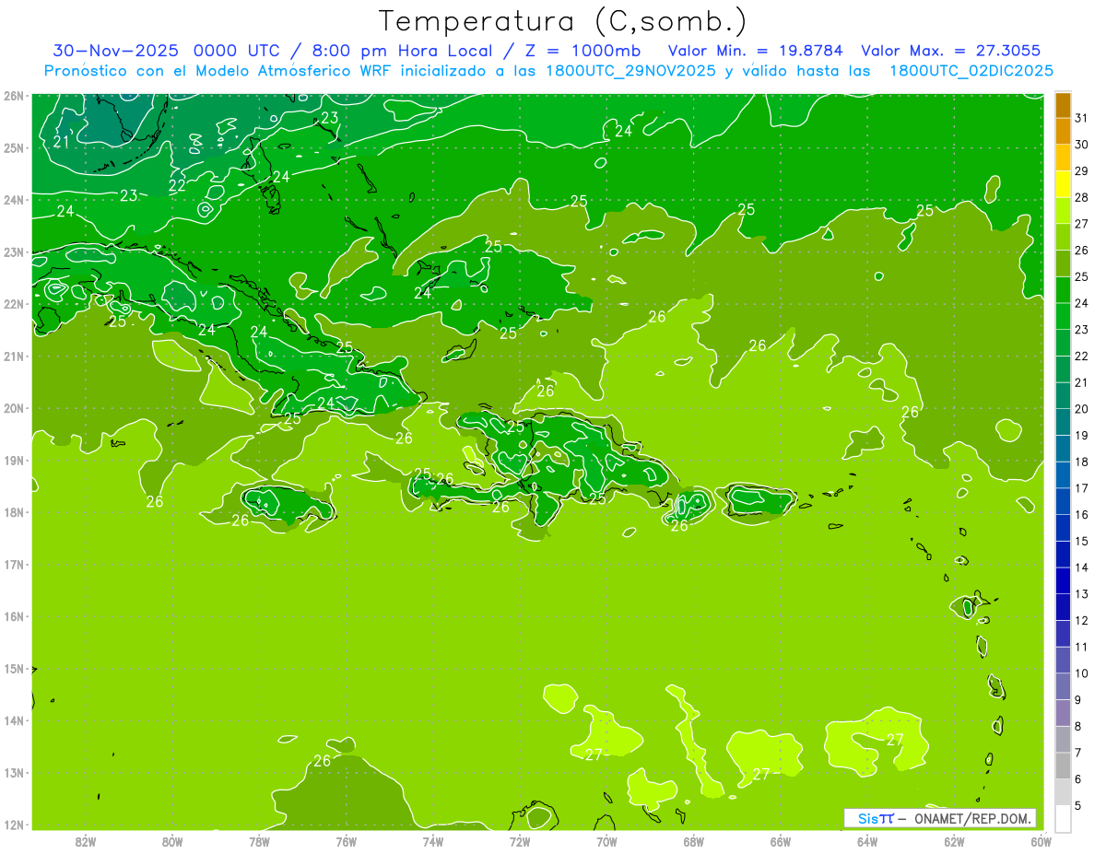Click the 26N latitude axis label

pyautogui.click(x=14, y=96)
